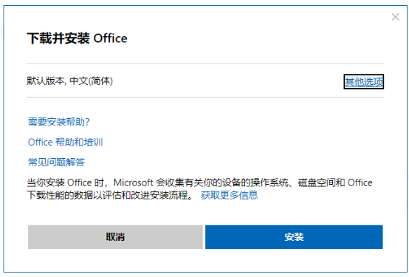The height and width of the screenshot is (277, 409).
Task: Open Office 帮助和培训 link
Action: pos(65,142)
